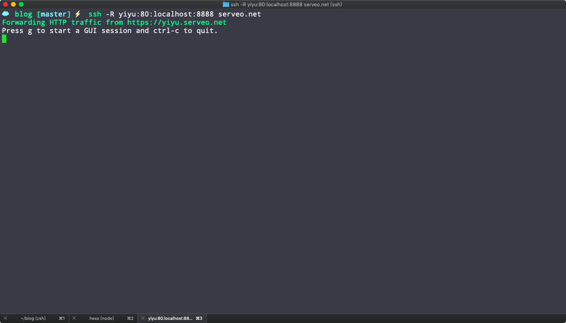
Task: Click the '[master]' branch text in prompt
Action: pos(54,14)
